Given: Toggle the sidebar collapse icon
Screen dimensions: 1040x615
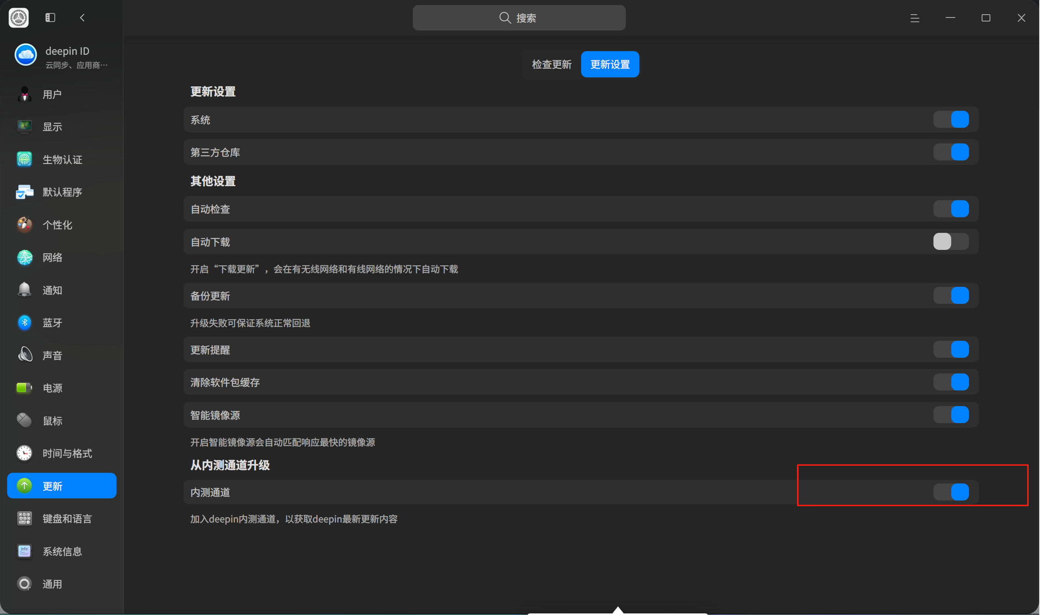Looking at the screenshot, I should click(50, 17).
